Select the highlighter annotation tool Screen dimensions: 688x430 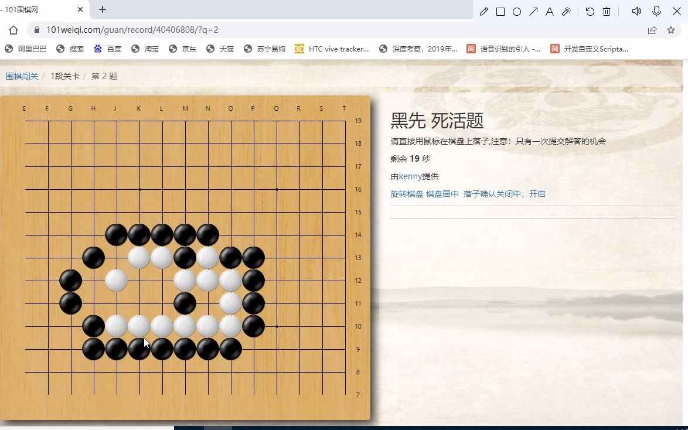point(566,12)
